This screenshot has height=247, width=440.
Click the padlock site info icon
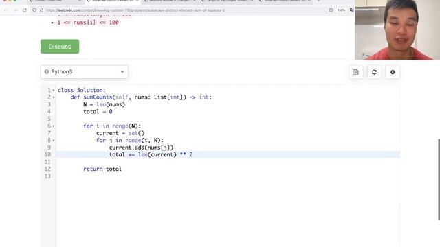tap(41, 10)
